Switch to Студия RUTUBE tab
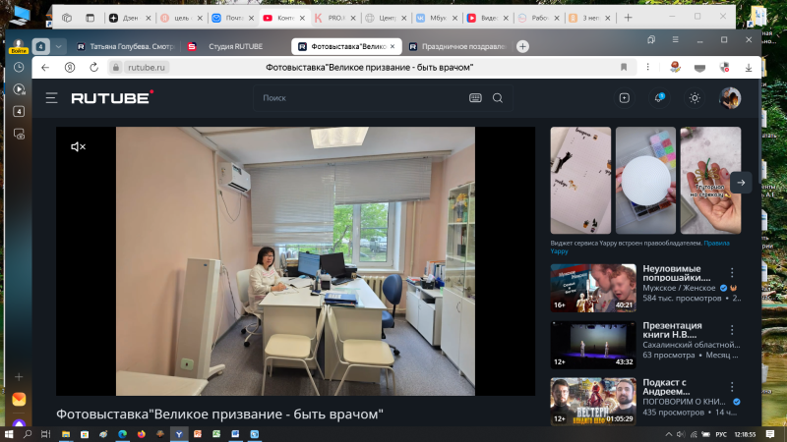Screen dimensions: 787x442 click(x=230, y=46)
